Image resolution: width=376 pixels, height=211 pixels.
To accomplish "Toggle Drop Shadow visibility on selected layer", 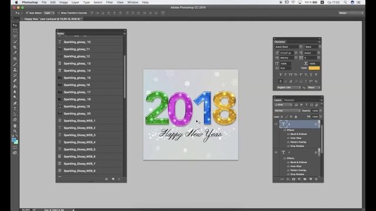I will (288, 146).
